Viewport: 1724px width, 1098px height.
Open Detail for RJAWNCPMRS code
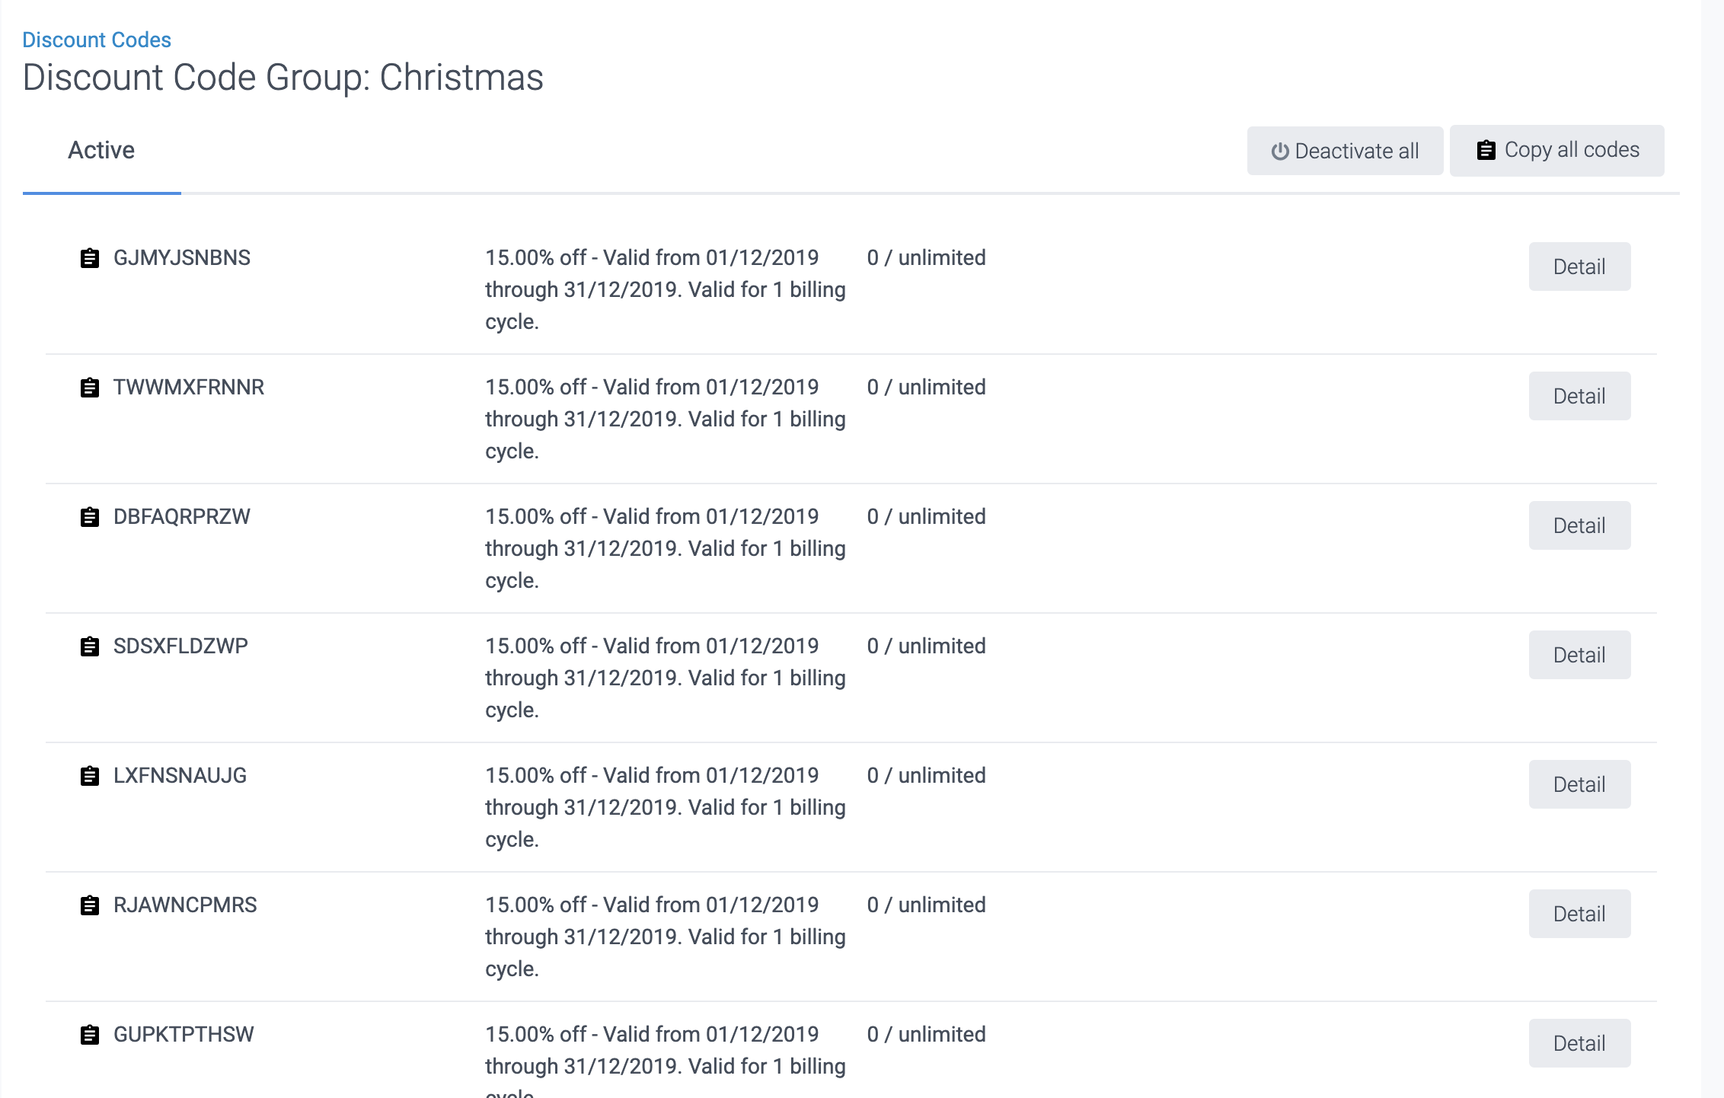pos(1579,914)
